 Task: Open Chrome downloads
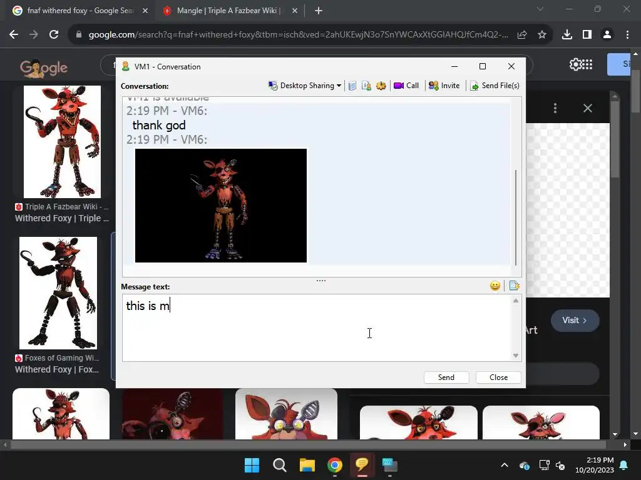click(x=567, y=35)
